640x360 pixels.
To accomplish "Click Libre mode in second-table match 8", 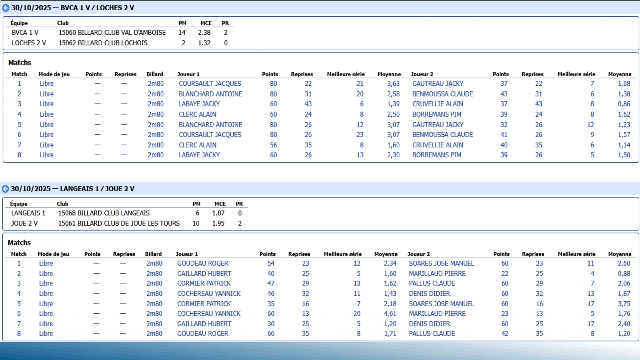I will click(46, 334).
